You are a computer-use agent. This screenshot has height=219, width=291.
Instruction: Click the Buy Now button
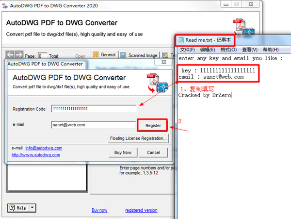(x=123, y=152)
